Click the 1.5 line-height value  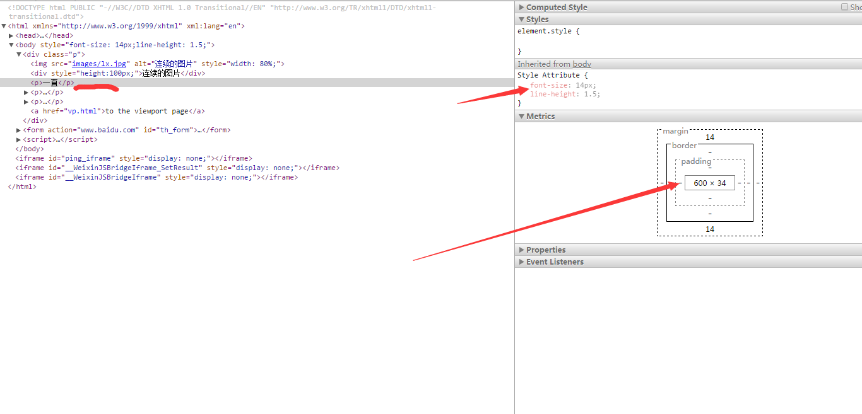tap(591, 94)
